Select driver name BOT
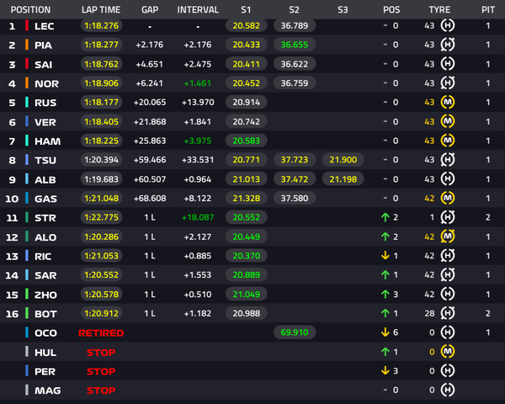 pos(45,314)
